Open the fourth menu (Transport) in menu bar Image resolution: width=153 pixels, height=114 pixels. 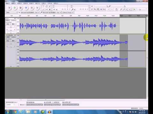pyautogui.click(x=25, y=3)
